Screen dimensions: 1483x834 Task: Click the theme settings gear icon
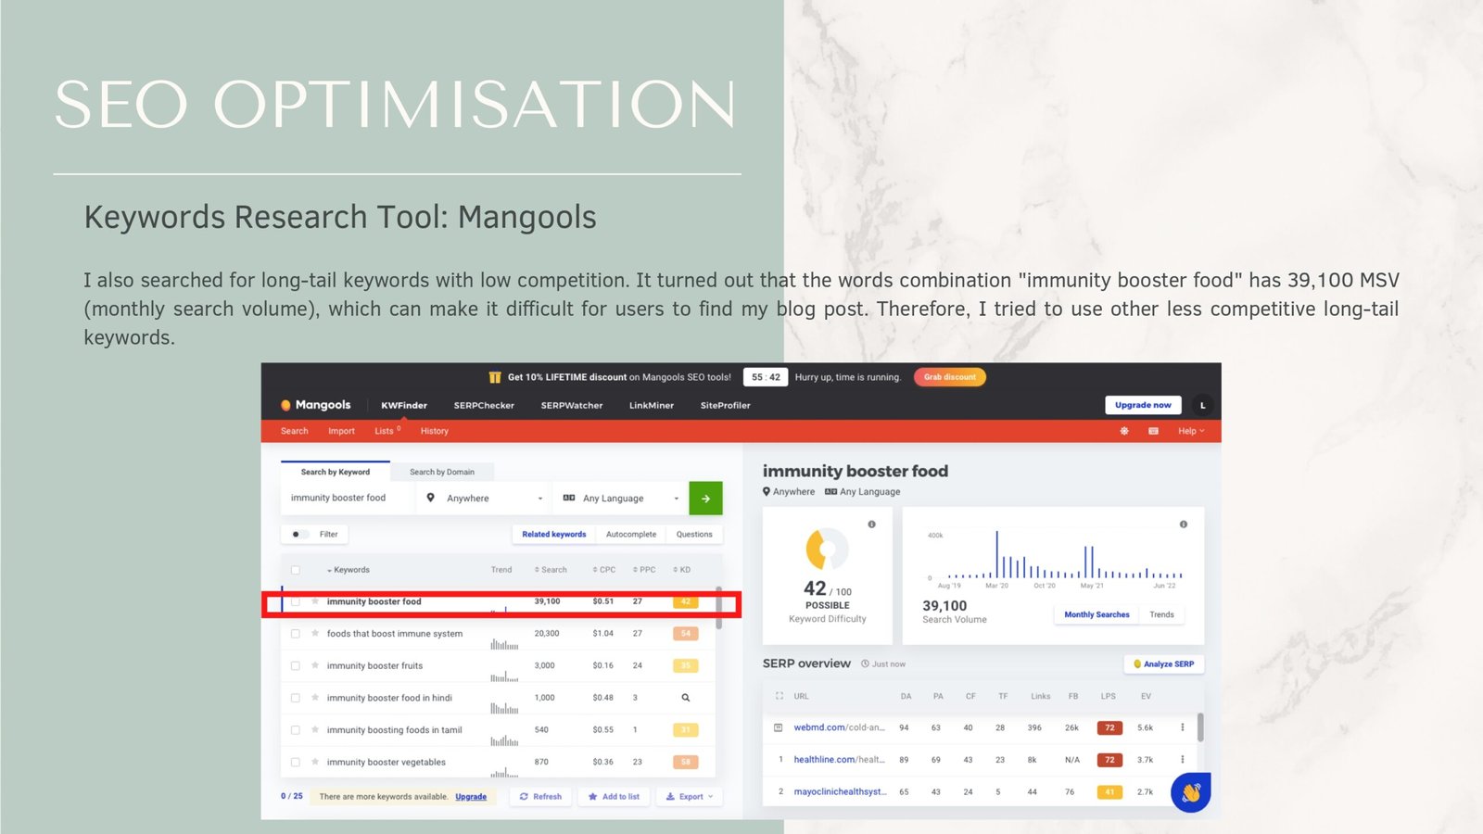pyautogui.click(x=1124, y=431)
